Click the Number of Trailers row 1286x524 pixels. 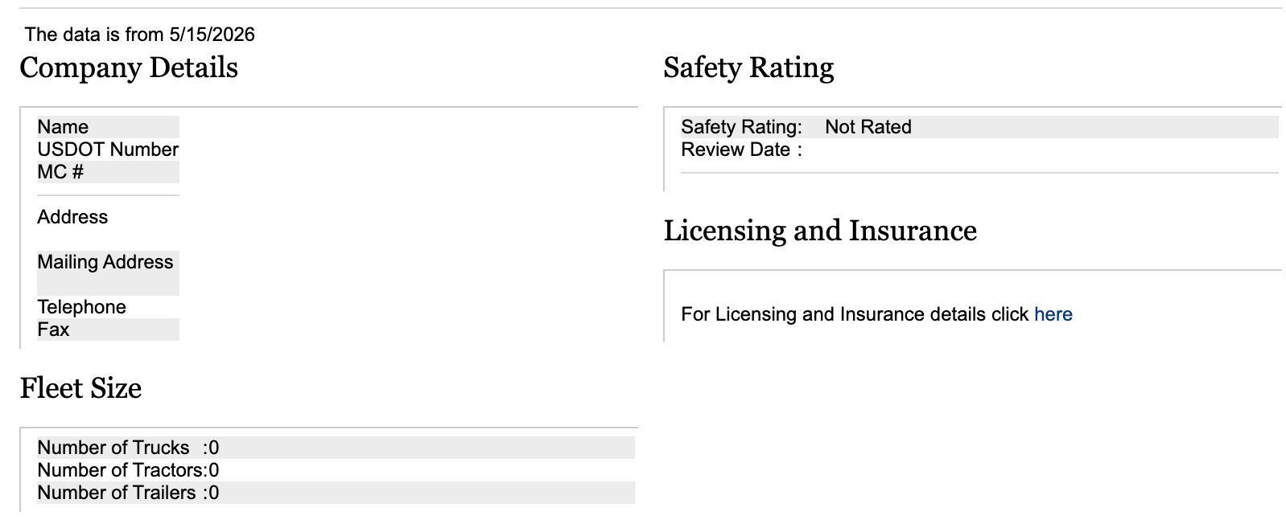[x=336, y=493]
